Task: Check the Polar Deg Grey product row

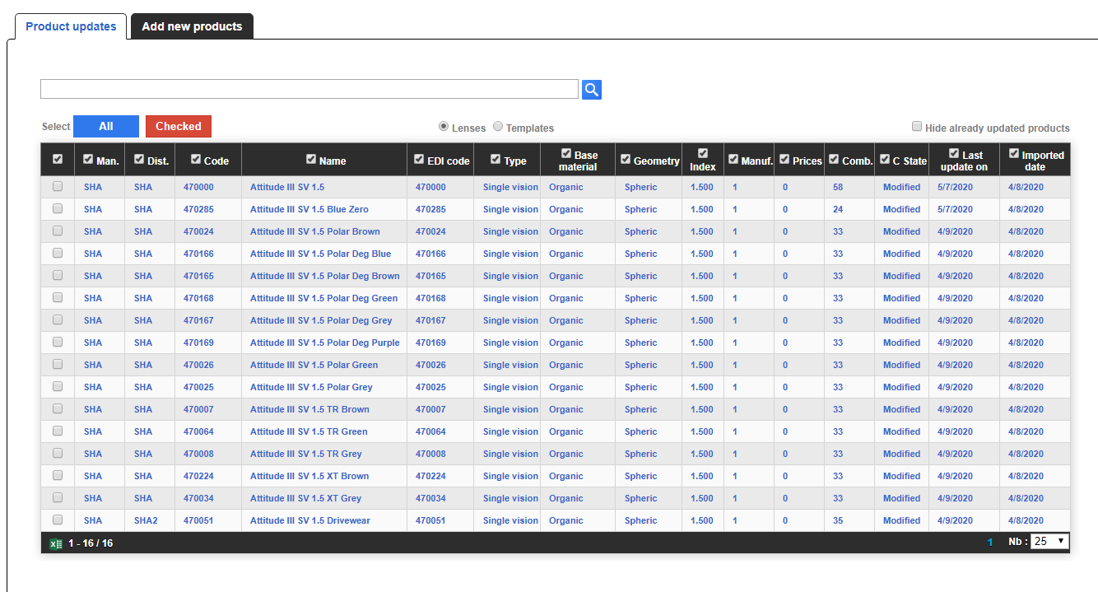Action: (x=58, y=320)
